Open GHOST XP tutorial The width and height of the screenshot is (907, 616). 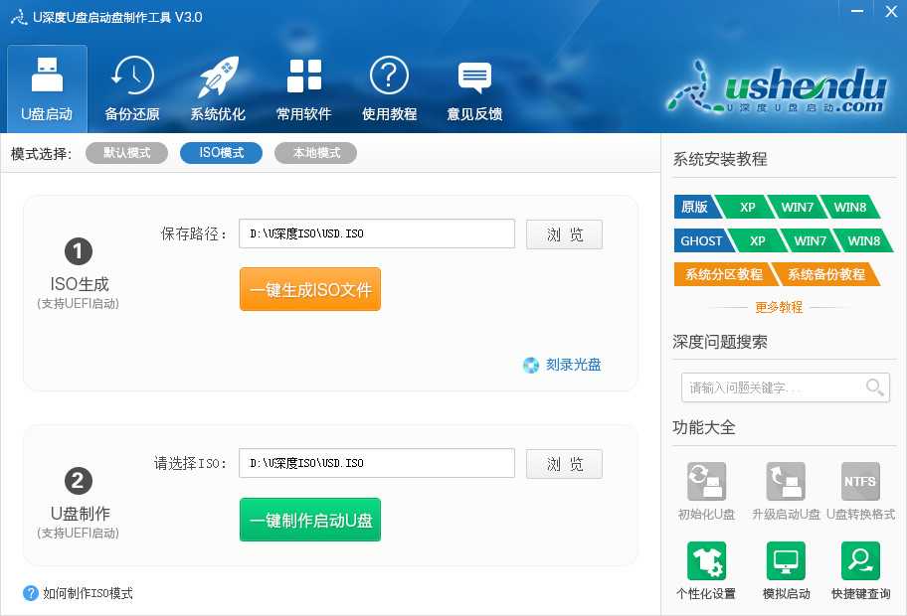coord(757,240)
